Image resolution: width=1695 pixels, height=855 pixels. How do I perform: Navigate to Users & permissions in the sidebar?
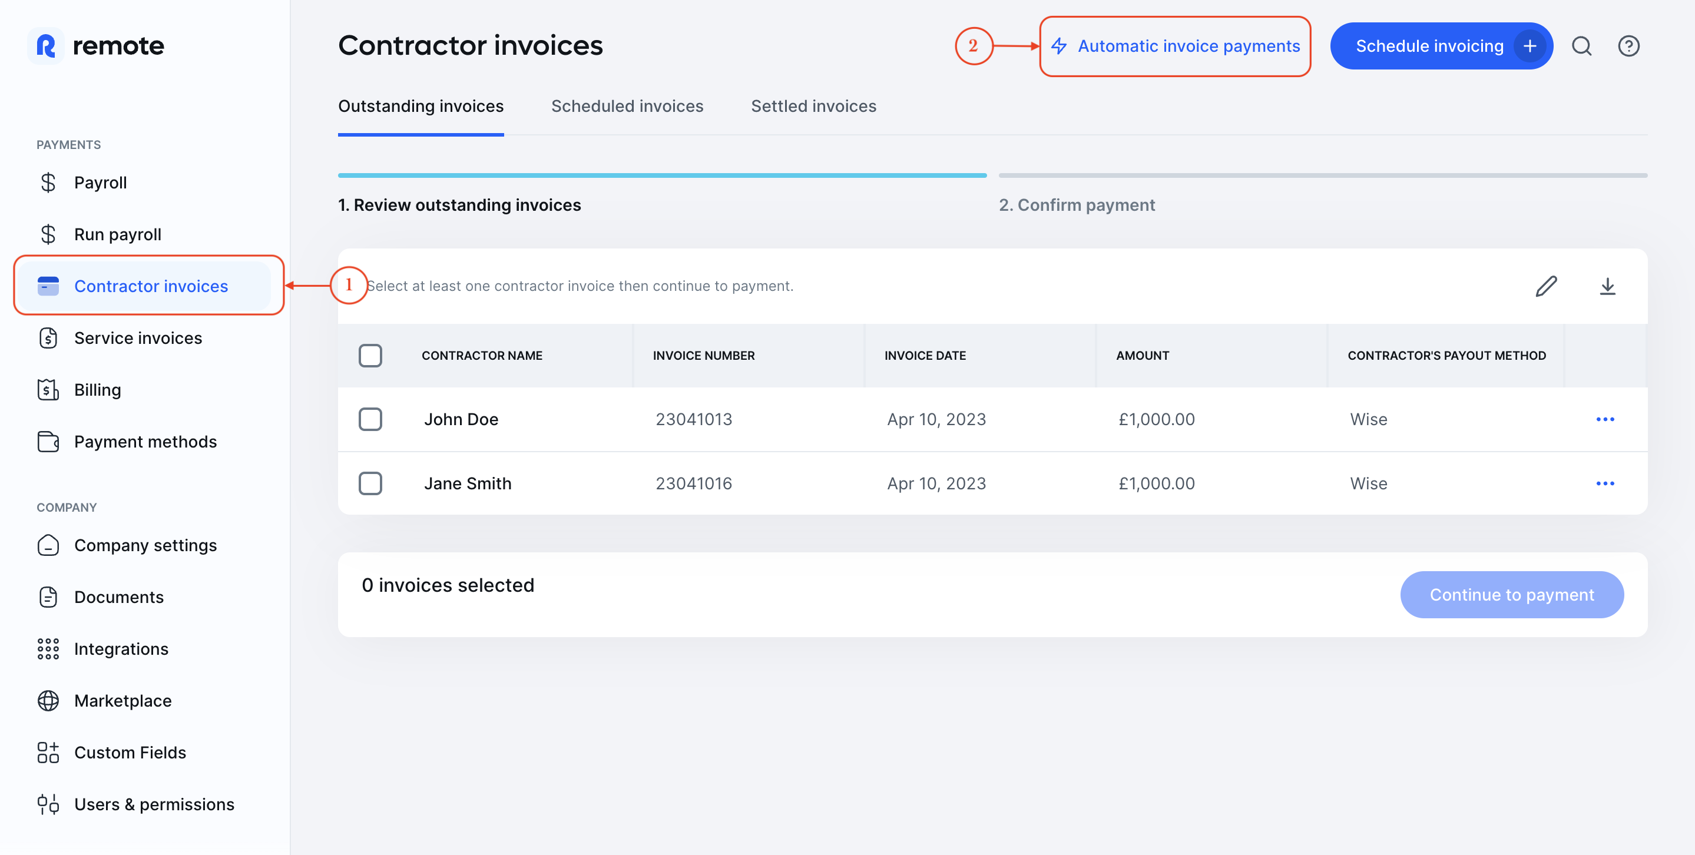pyautogui.click(x=154, y=804)
